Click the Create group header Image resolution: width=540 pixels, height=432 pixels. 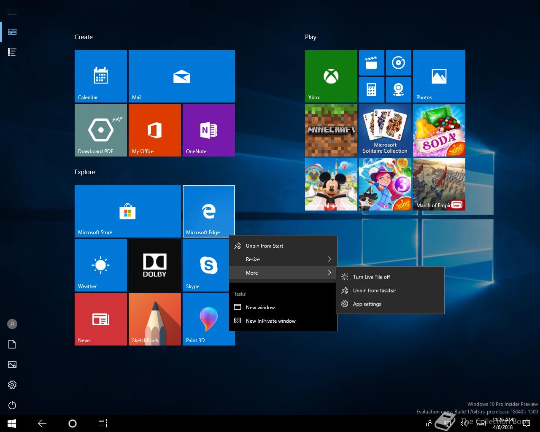pos(84,37)
